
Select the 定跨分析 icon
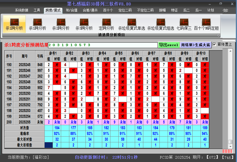click(106, 24)
